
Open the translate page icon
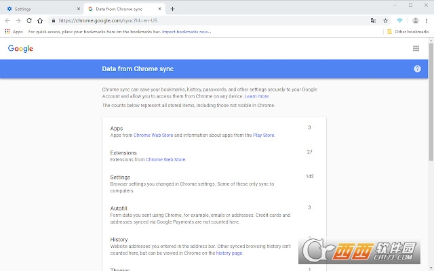pos(373,21)
